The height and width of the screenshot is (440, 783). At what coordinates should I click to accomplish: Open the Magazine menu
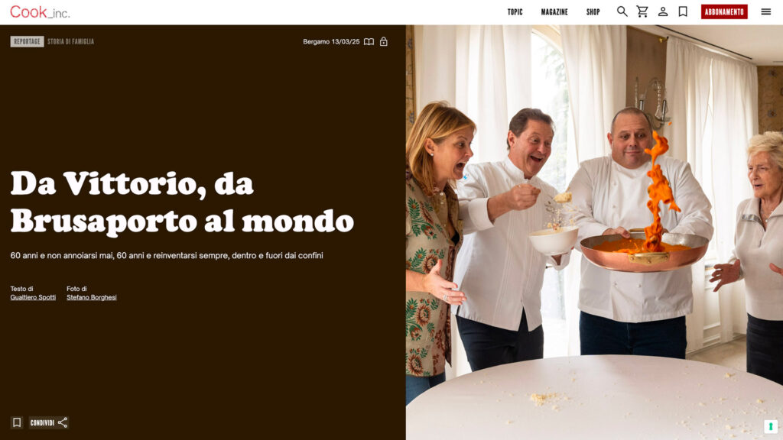click(x=554, y=12)
